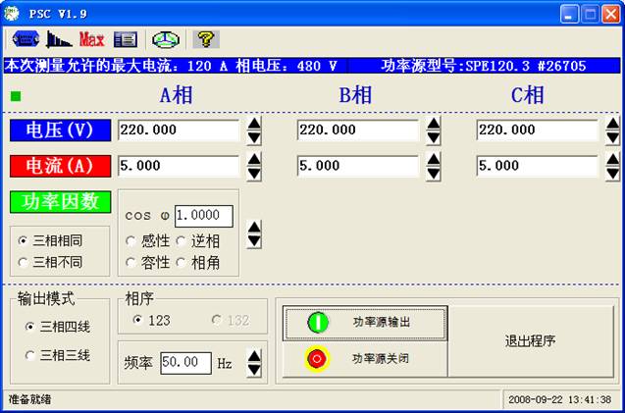The width and height of the screenshot is (625, 413).
Task: Open help with the yellow question mark
Action: tap(205, 39)
